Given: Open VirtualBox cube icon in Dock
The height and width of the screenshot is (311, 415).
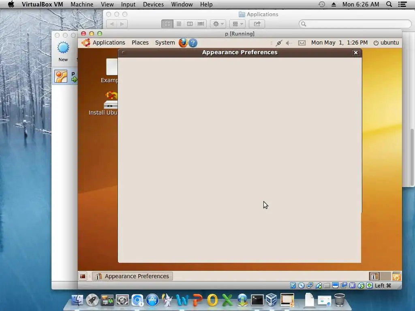Looking at the screenshot, I should [272, 300].
